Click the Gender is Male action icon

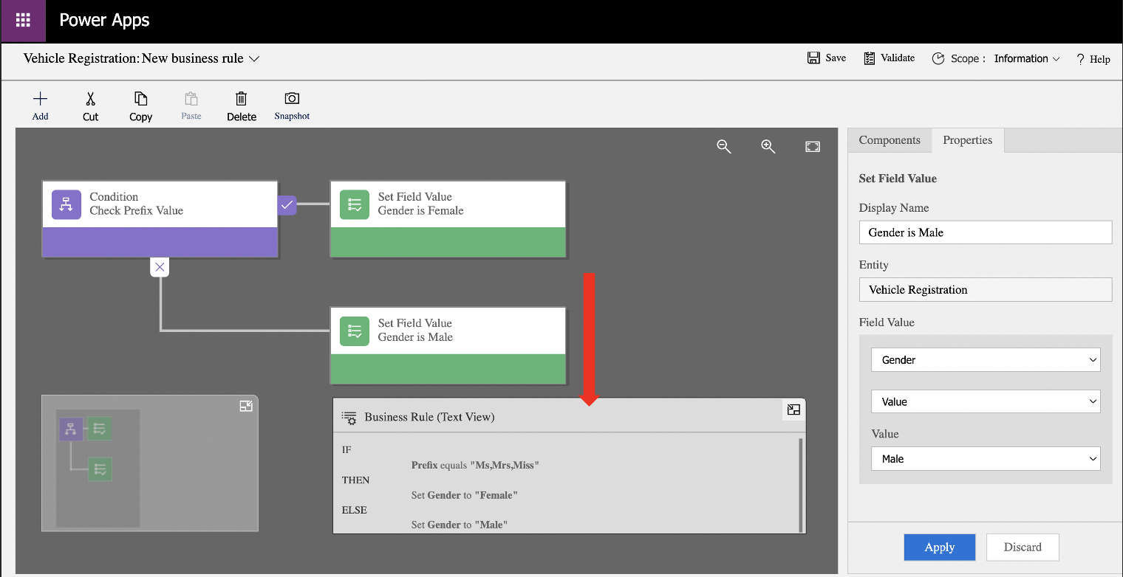coord(355,331)
